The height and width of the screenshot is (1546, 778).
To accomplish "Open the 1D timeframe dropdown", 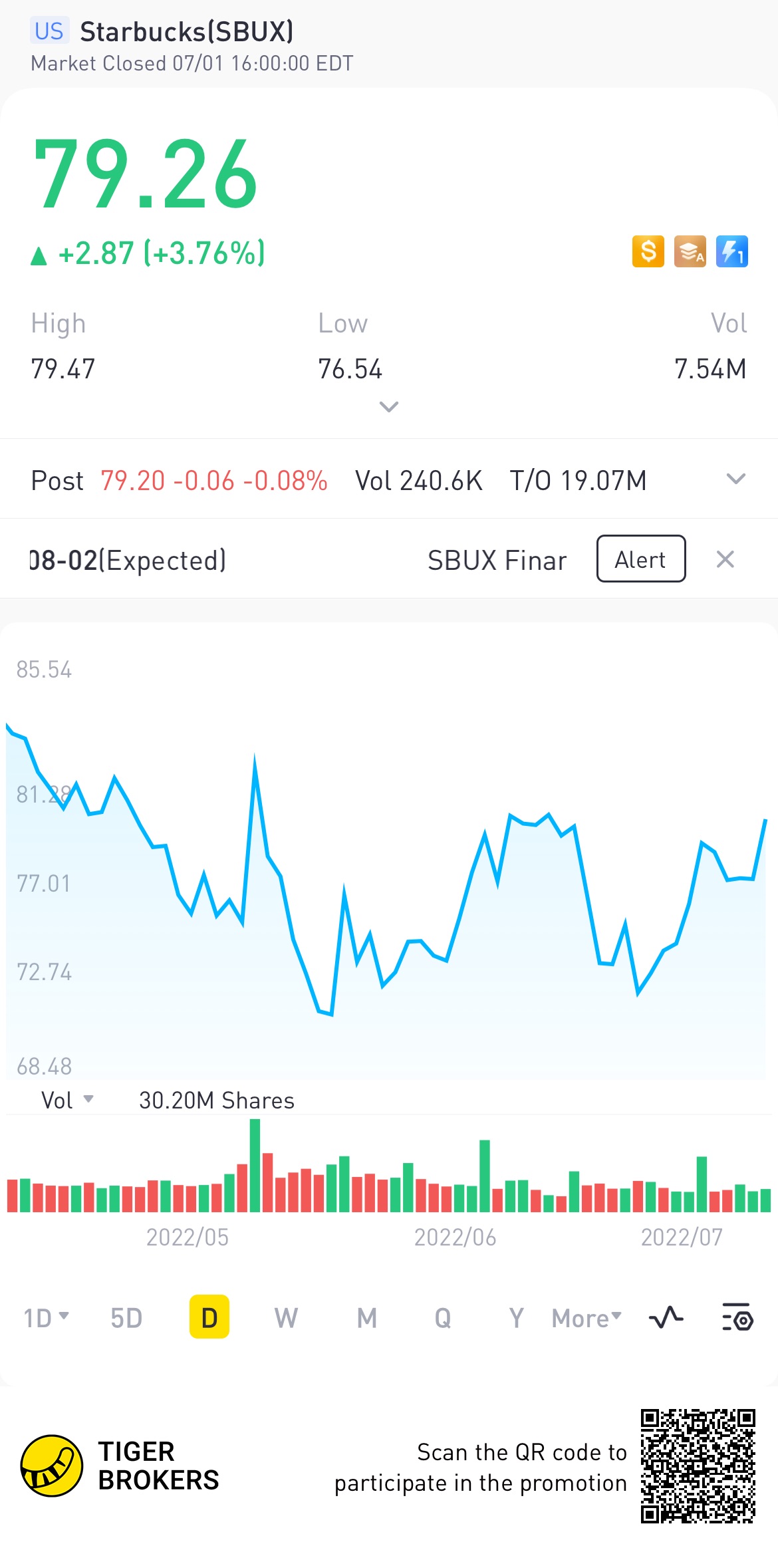I will (x=46, y=1317).
